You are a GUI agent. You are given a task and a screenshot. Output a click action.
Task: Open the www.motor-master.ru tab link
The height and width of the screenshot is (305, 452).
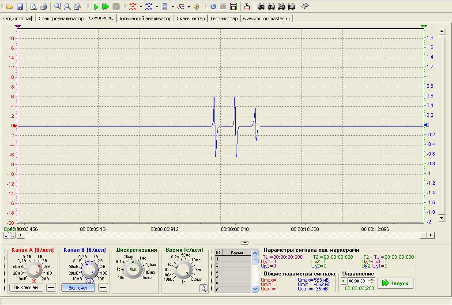coord(267,19)
